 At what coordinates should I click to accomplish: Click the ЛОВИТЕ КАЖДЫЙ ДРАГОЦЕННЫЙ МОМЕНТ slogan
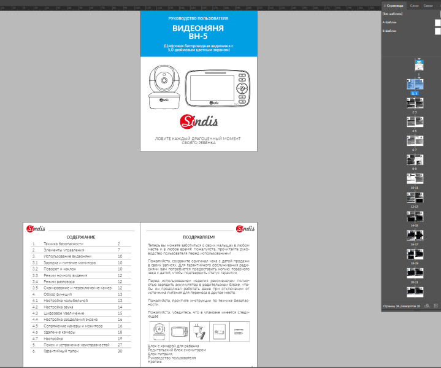(x=198, y=140)
